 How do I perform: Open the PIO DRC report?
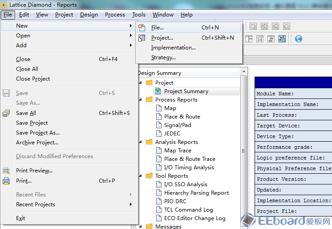[x=175, y=201]
